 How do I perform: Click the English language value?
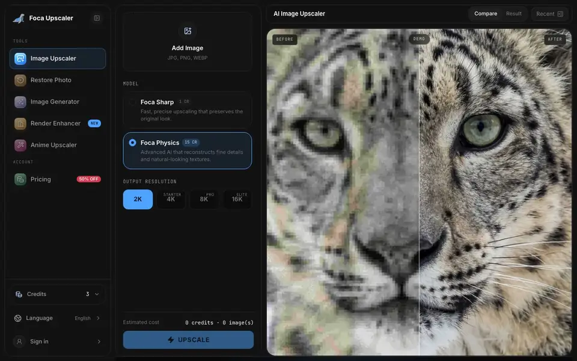coord(82,318)
